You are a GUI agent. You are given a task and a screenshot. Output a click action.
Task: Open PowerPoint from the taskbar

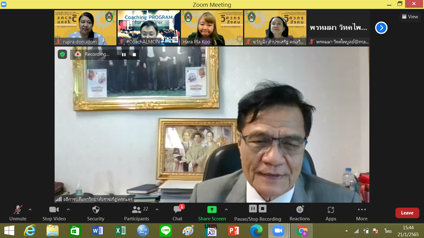[233, 231]
